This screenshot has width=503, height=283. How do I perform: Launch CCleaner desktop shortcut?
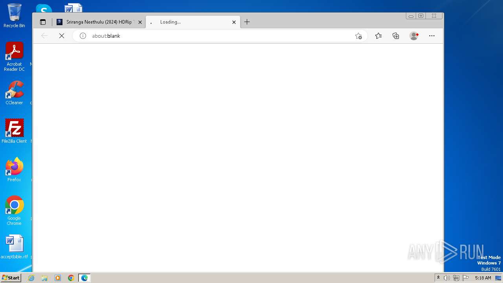14,93
